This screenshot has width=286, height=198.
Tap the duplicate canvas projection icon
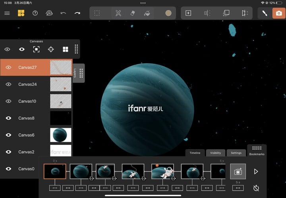pos(226,13)
